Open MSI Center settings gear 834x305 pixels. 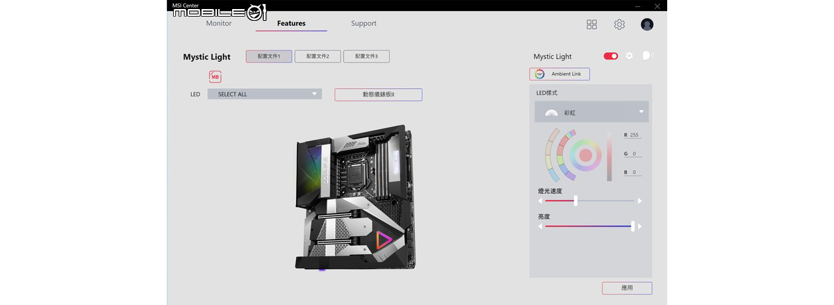(x=619, y=24)
